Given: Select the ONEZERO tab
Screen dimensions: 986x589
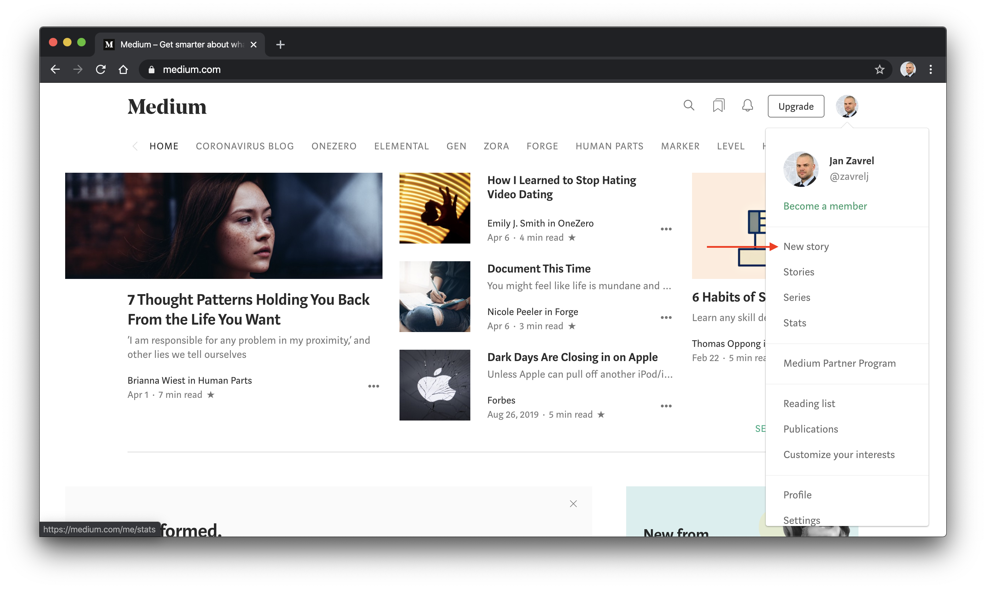Looking at the screenshot, I should (334, 146).
